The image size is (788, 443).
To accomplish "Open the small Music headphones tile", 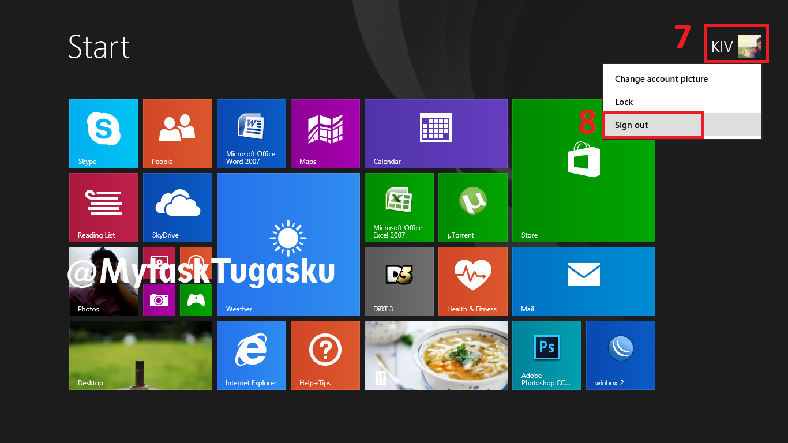I will [196, 263].
